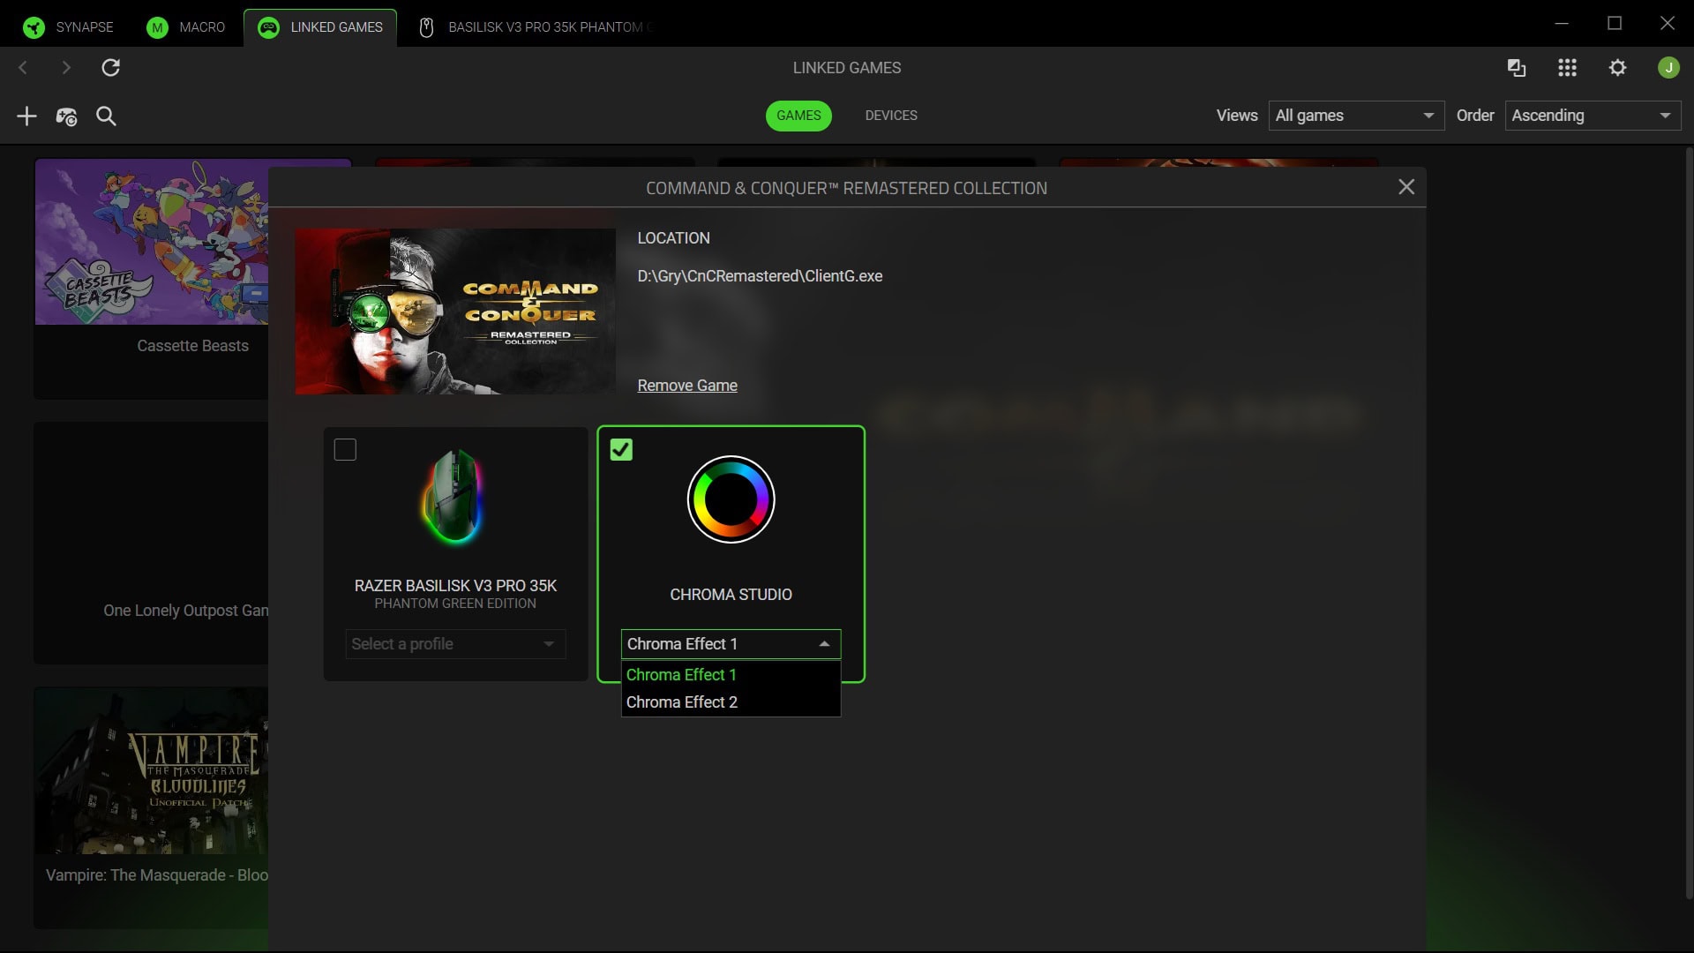Click the page reload icon
Screen dimensions: 1694x953
(111, 67)
